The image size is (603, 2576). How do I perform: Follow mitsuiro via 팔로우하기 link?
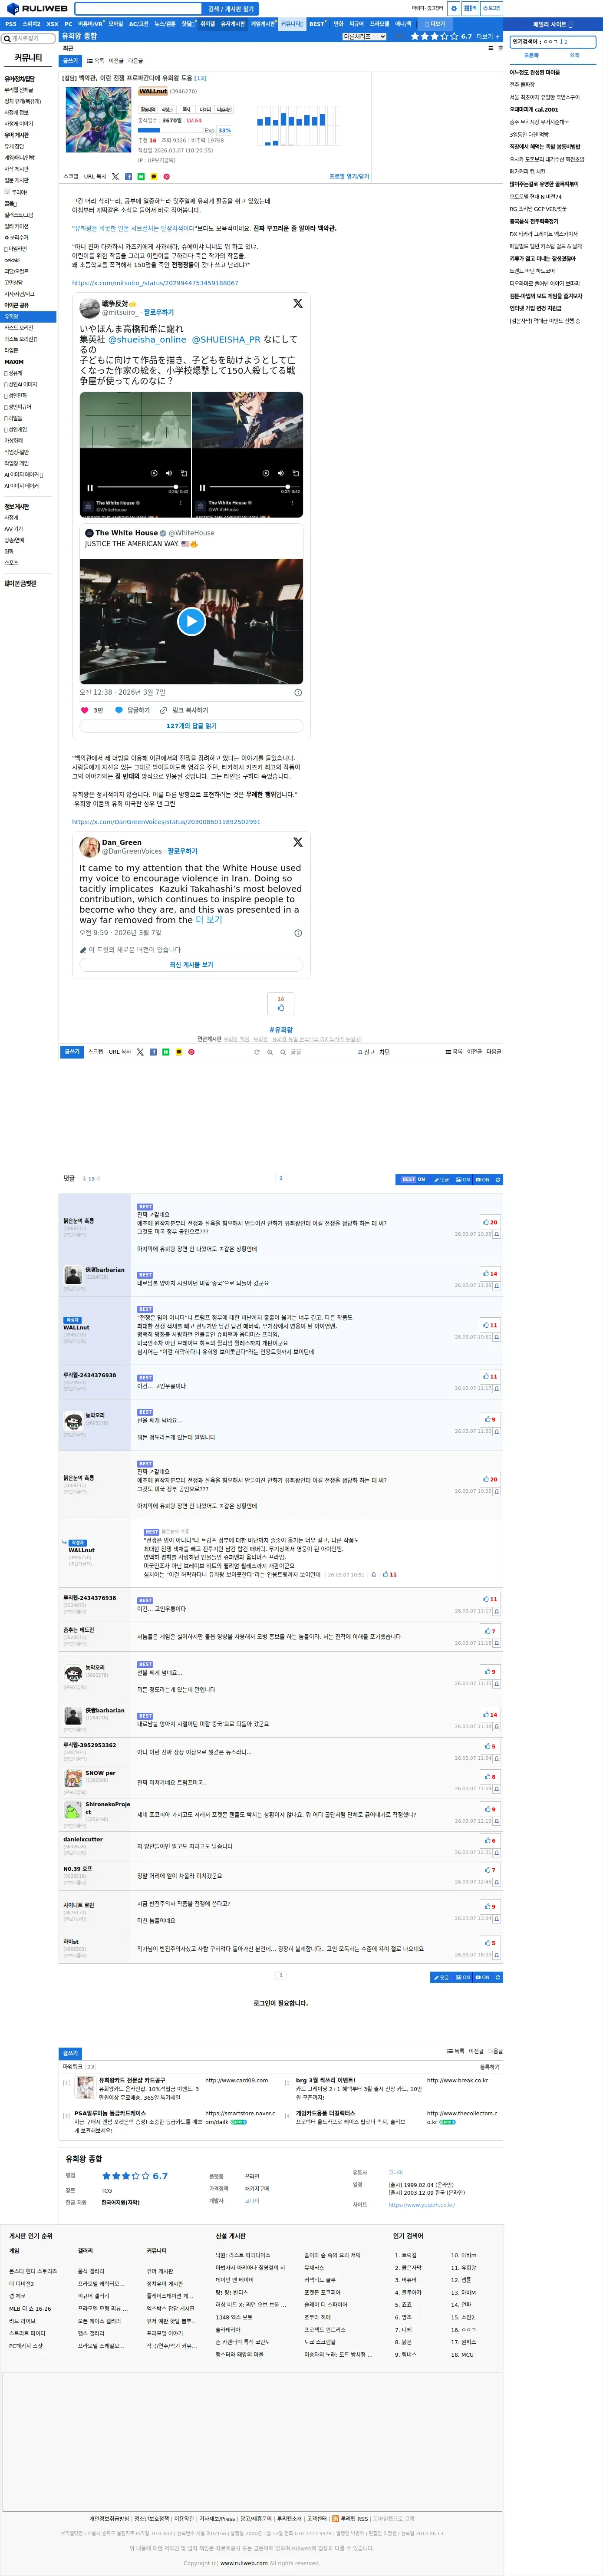[159, 312]
